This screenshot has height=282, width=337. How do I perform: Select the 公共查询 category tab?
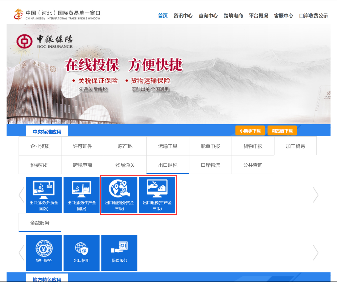click(x=253, y=165)
